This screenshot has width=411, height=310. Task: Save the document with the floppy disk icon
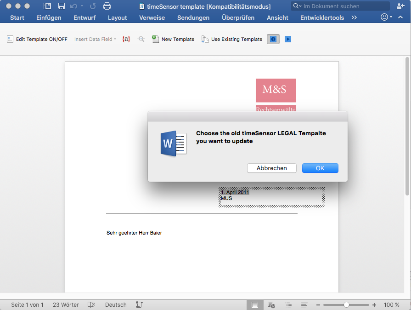pyautogui.click(x=62, y=6)
